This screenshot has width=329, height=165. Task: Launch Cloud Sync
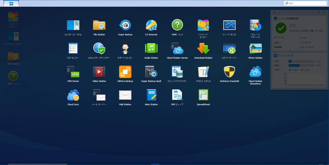pos(73,95)
